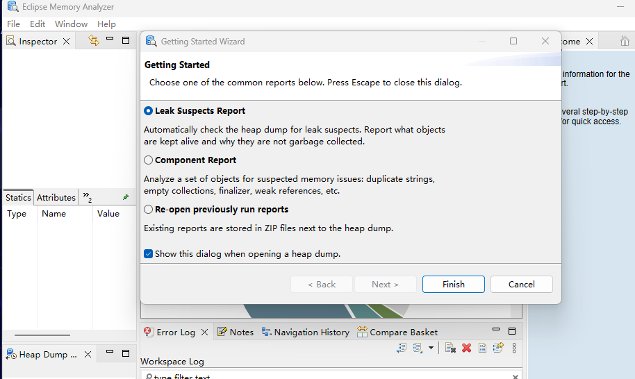The height and width of the screenshot is (379, 635).
Task: Select the Inspector view tab
Action: [x=38, y=41]
